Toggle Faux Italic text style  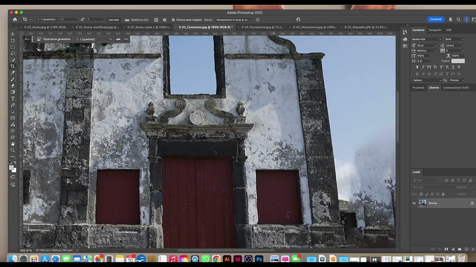pos(423,67)
